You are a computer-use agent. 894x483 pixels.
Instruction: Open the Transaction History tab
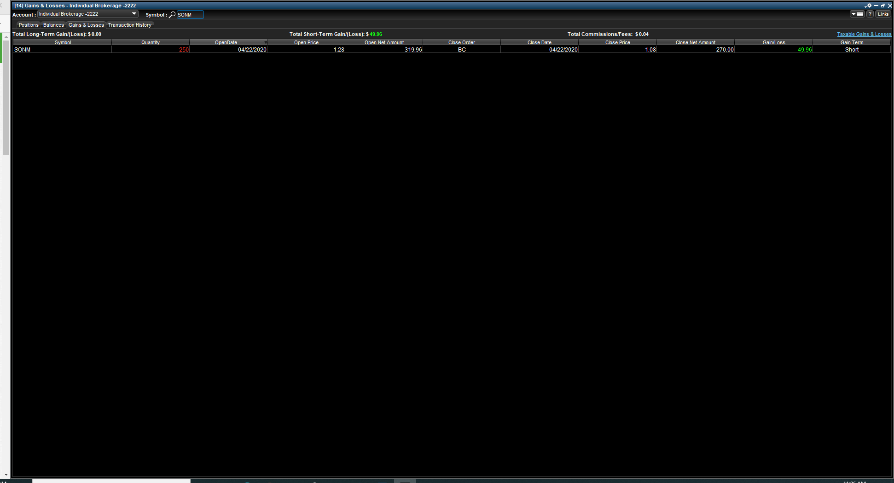(130, 25)
